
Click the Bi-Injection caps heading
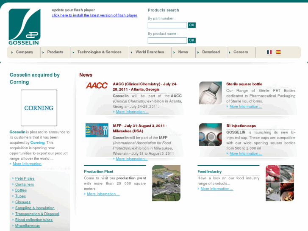pos(241,125)
